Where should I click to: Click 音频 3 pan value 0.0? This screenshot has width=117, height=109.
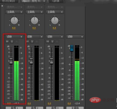54,28
